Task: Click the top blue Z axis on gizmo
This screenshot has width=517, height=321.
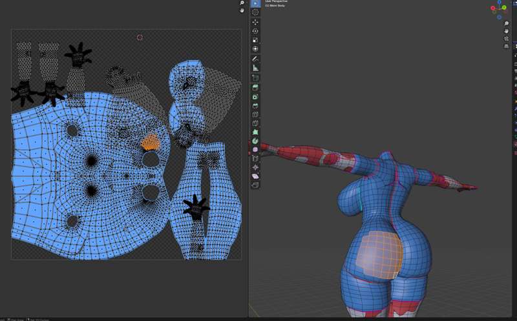Action: point(499,2)
